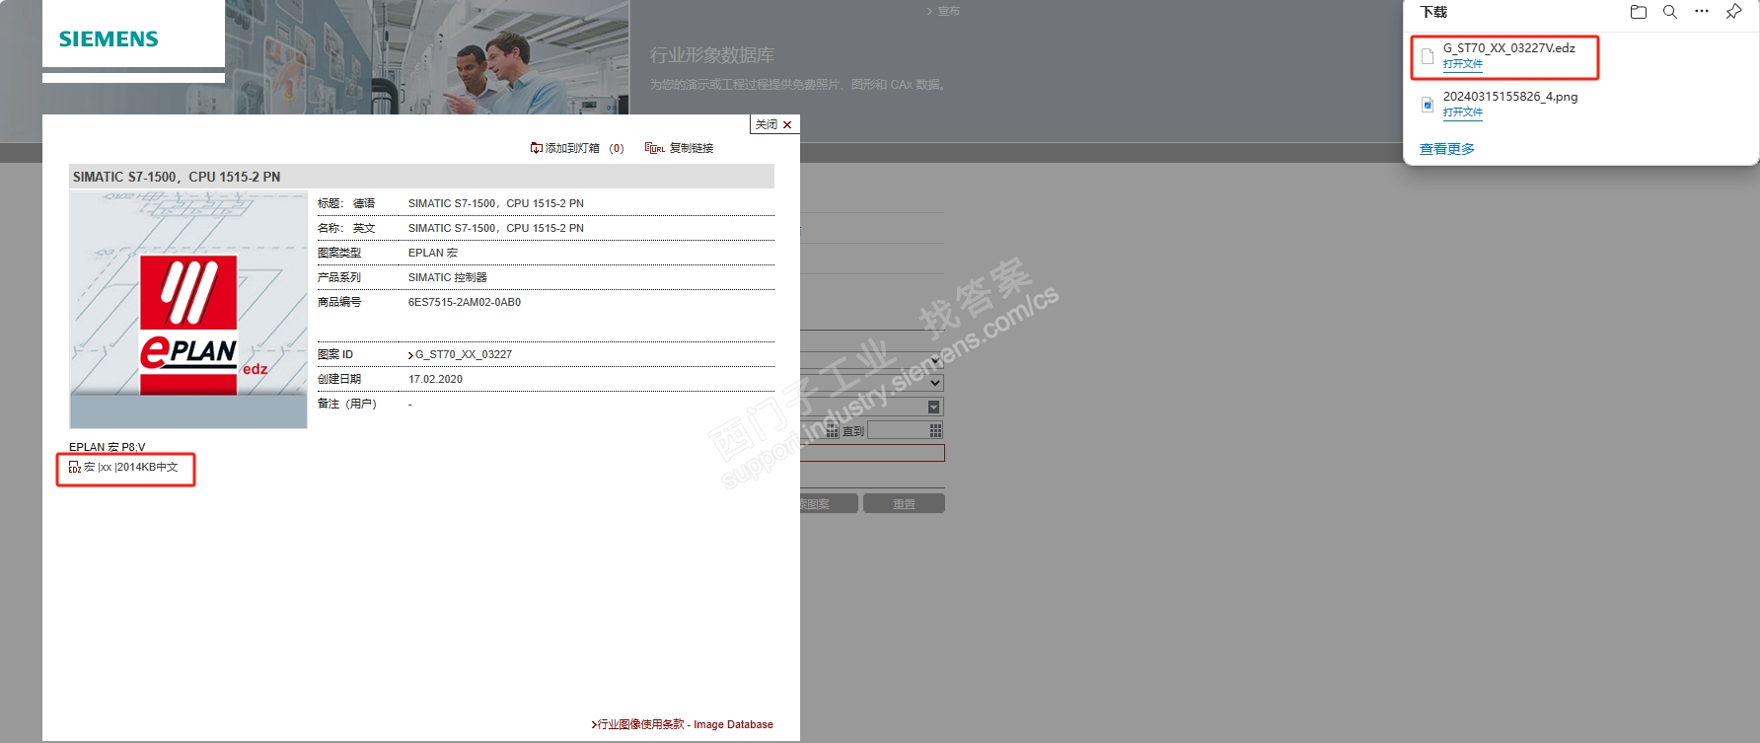Click the date field after 直到
This screenshot has width=1760, height=743.
tap(898, 430)
